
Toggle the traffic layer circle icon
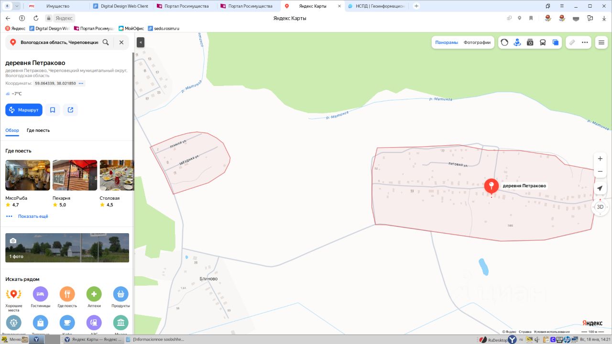coord(504,42)
